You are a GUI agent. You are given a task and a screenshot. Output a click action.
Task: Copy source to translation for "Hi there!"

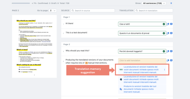(x=168, y=24)
